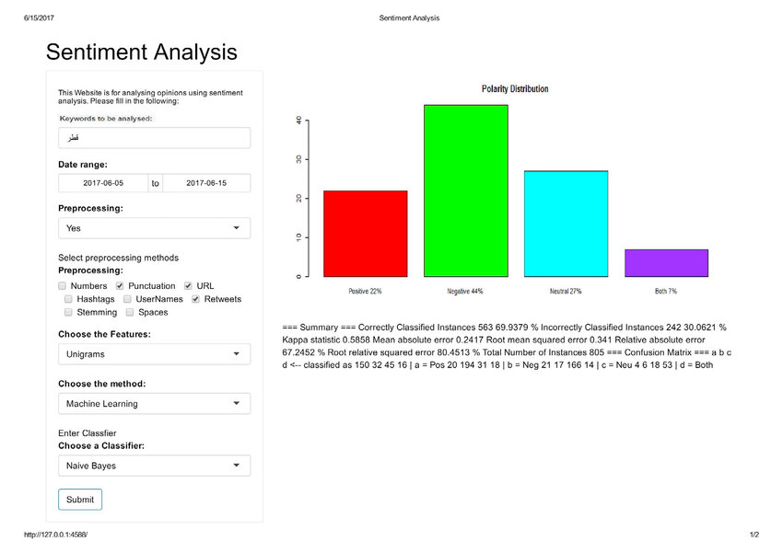The height and width of the screenshot is (553, 783).
Task: Click the http://127.0.0.1:4588/ footer URL
Action: [x=56, y=535]
